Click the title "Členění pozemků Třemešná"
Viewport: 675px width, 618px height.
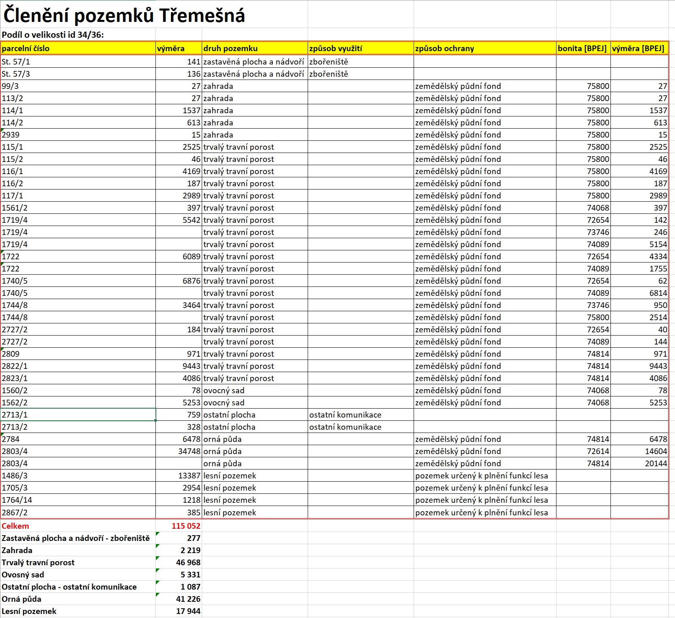124,15
